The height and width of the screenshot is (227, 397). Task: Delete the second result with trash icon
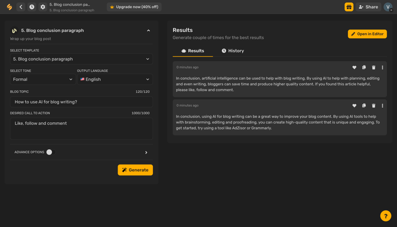pos(374,106)
